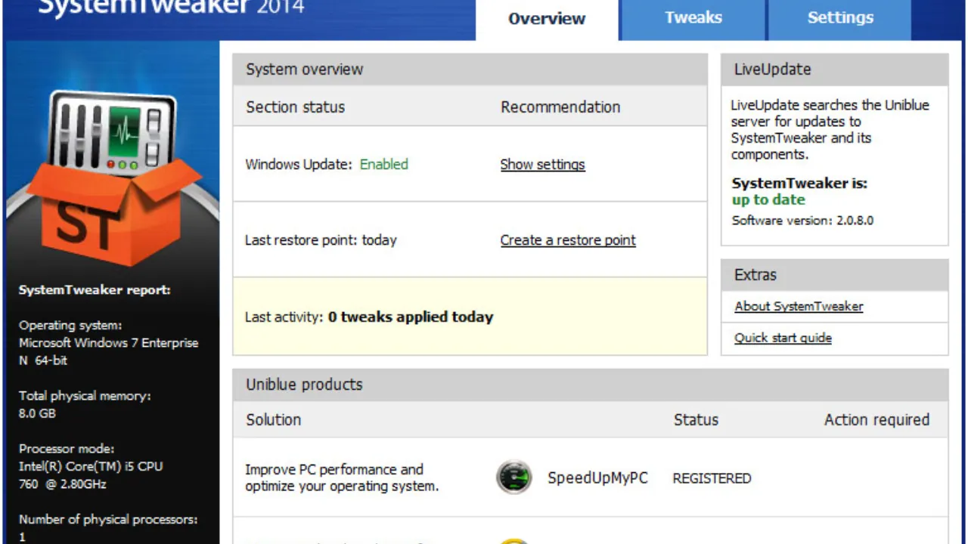Click the REGISTERED status text
Image resolution: width=968 pixels, height=544 pixels.
[x=712, y=478]
